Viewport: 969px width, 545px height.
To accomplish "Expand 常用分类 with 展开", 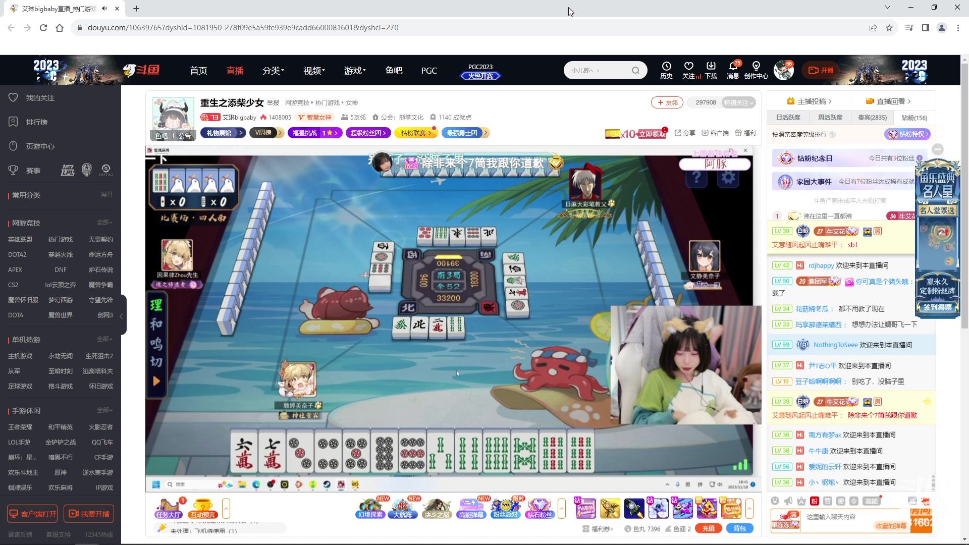I will (x=107, y=195).
